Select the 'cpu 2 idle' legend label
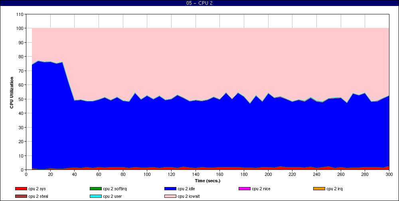The width and height of the screenshot is (399, 201). (186, 189)
